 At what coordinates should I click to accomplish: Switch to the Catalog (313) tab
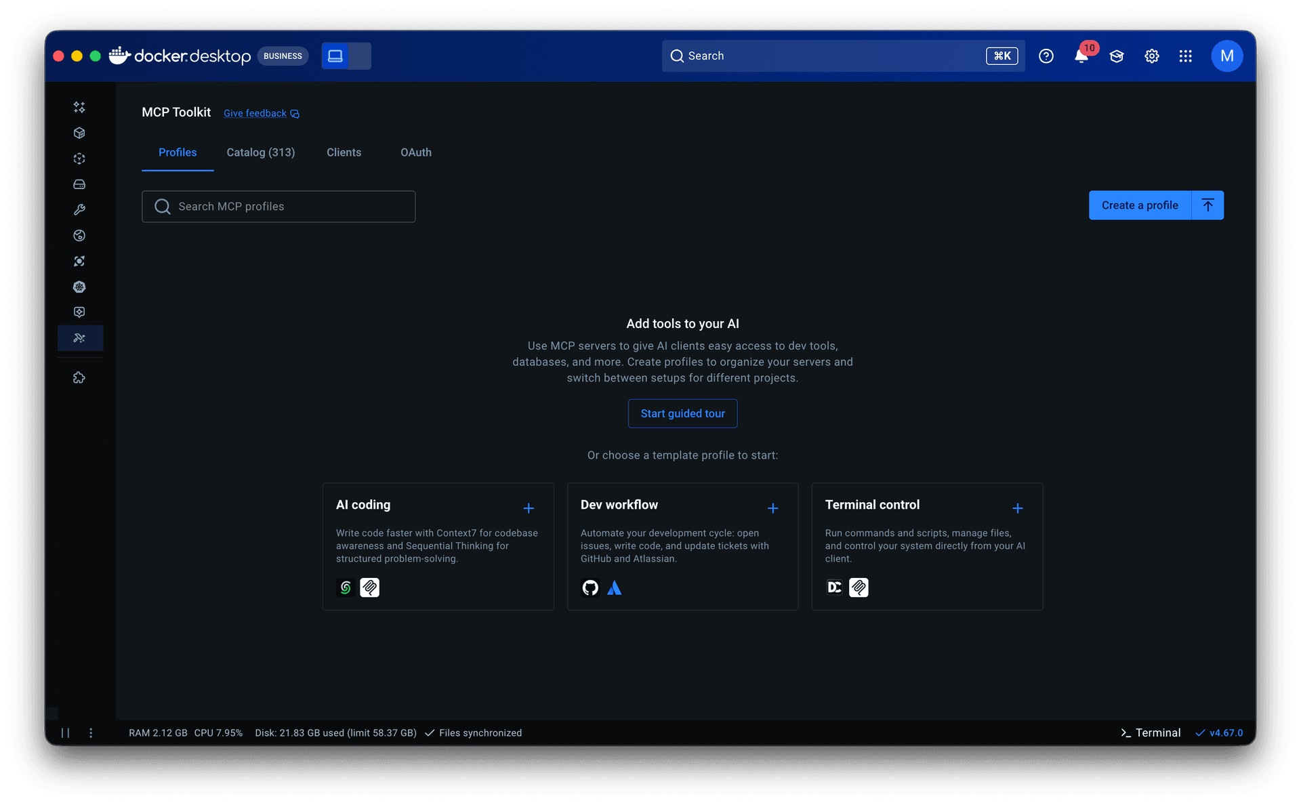pos(260,152)
